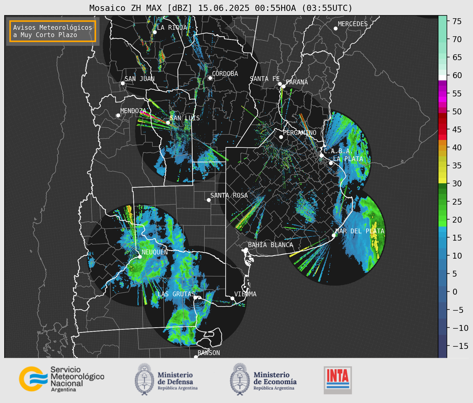Click the SANTA FE city marker

point(280,84)
